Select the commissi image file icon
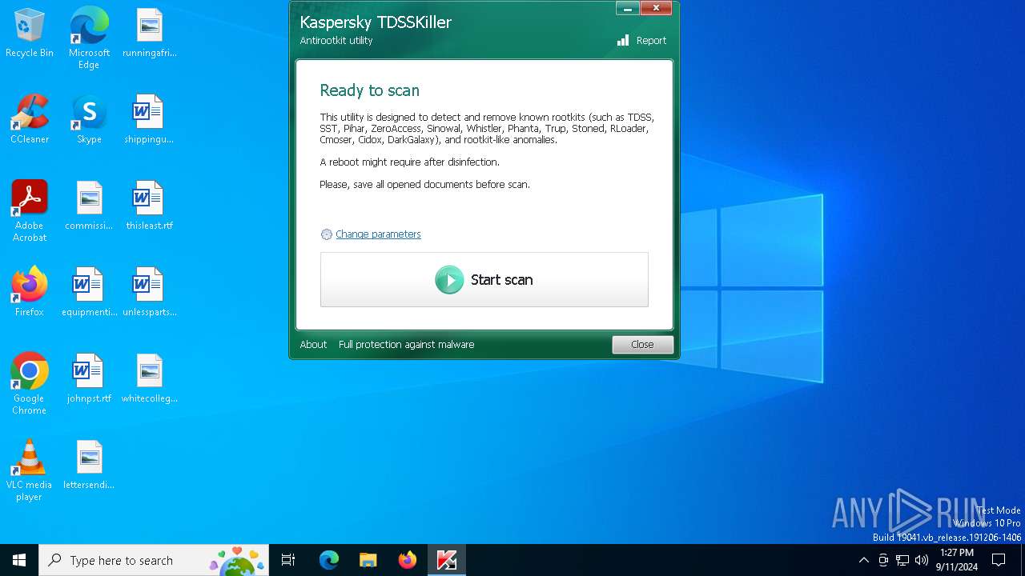The height and width of the screenshot is (576, 1025). tap(89, 206)
